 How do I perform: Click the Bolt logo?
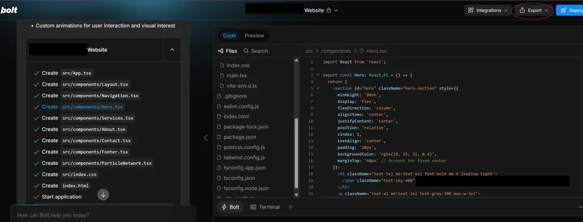point(9,10)
